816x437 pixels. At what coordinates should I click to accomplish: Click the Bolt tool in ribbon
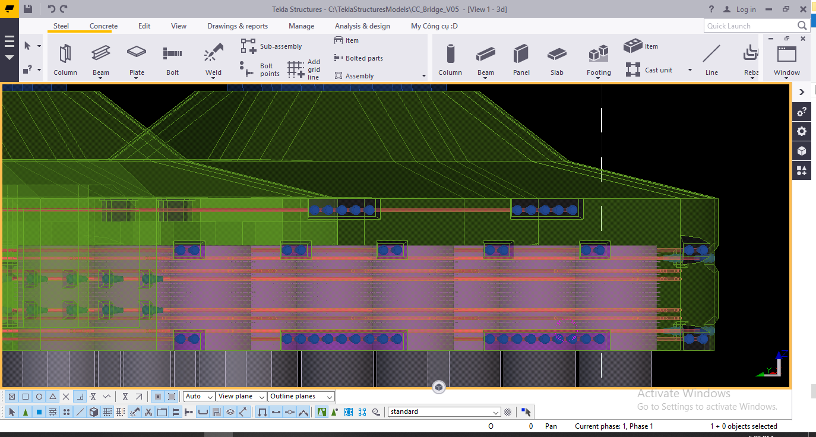pyautogui.click(x=172, y=55)
